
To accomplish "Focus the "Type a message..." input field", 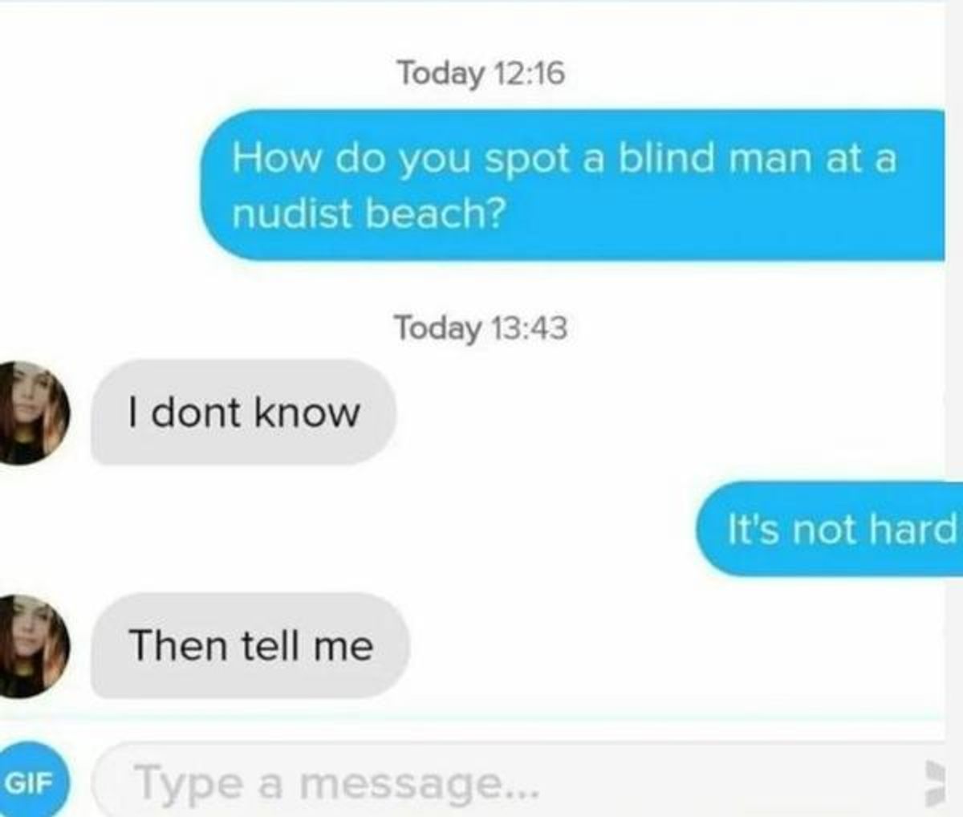I will (518, 782).
